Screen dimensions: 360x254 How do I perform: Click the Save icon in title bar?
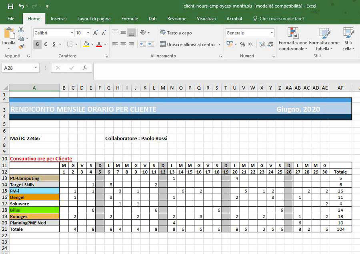click(10, 6)
